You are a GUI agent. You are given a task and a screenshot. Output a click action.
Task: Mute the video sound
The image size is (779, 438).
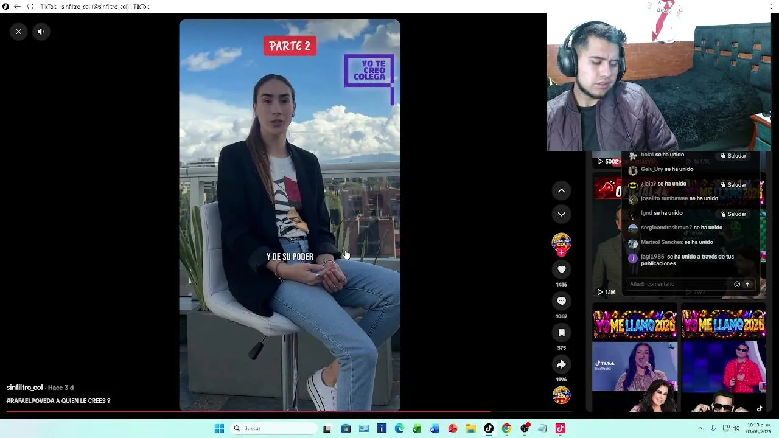[x=41, y=32]
